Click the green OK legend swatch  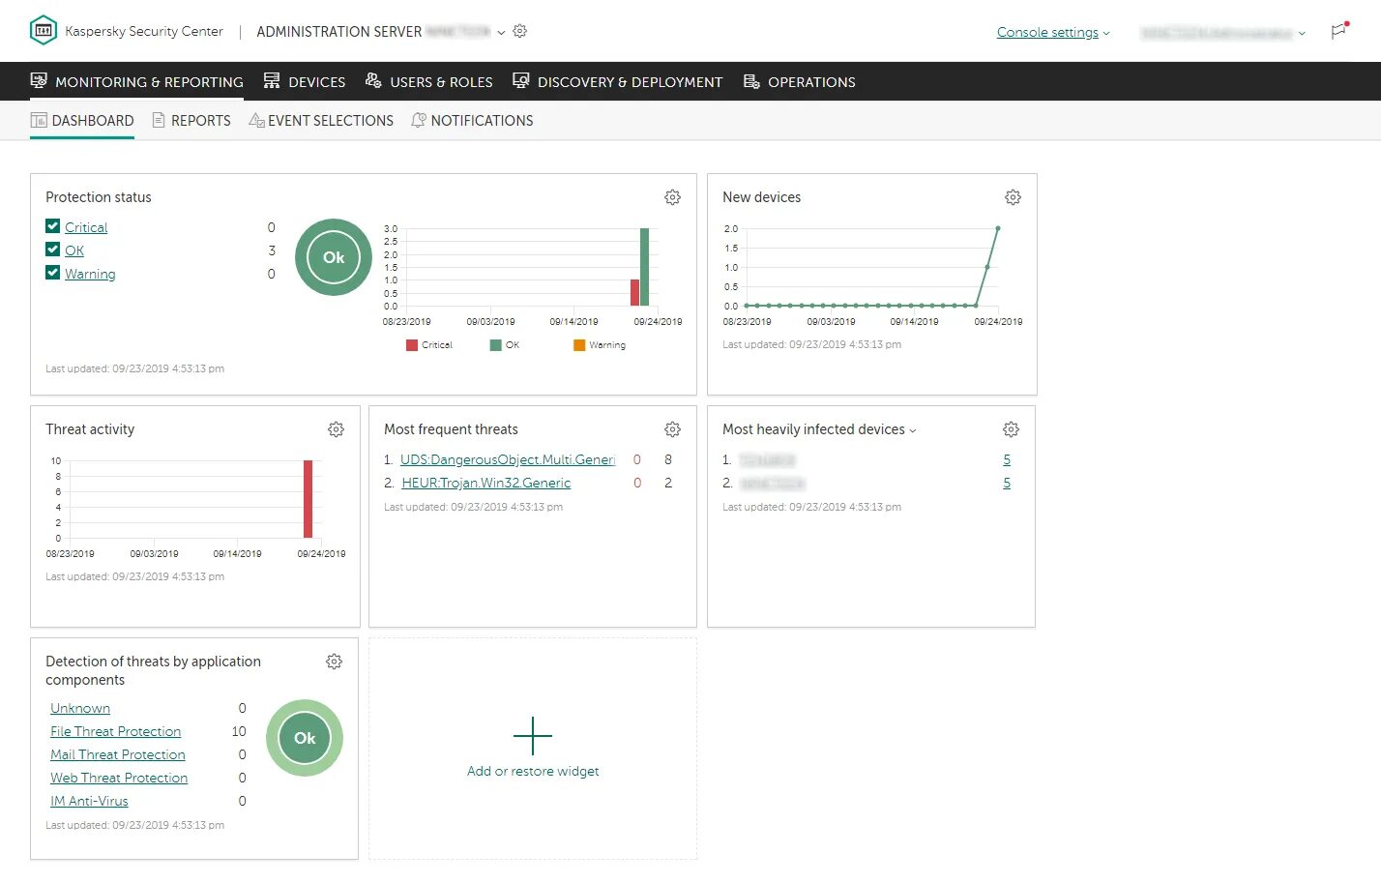pos(496,345)
